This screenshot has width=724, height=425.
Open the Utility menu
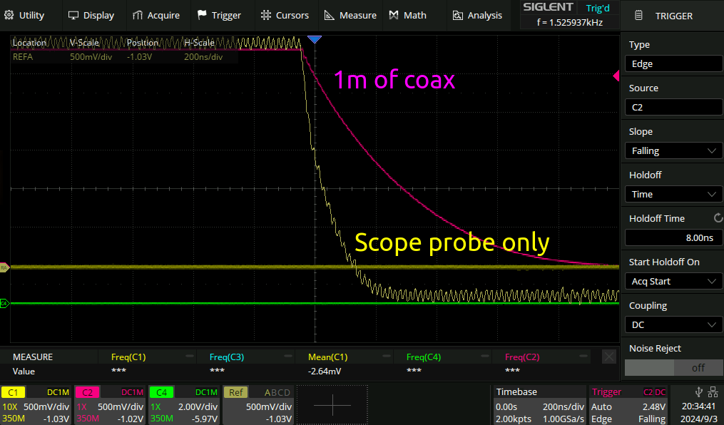tap(26, 15)
